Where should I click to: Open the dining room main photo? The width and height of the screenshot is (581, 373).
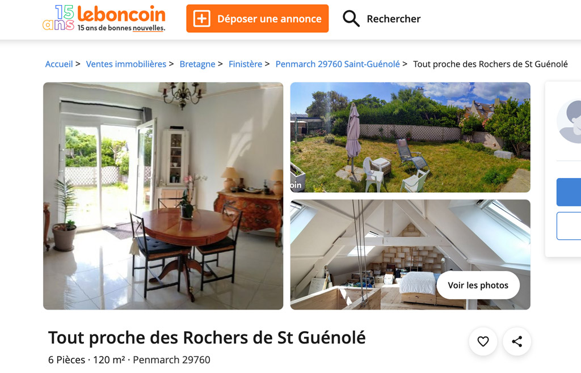click(x=163, y=196)
